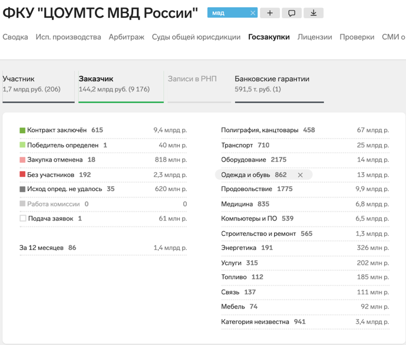Open the Проверки tab
This screenshot has width=406, height=345.
click(357, 37)
